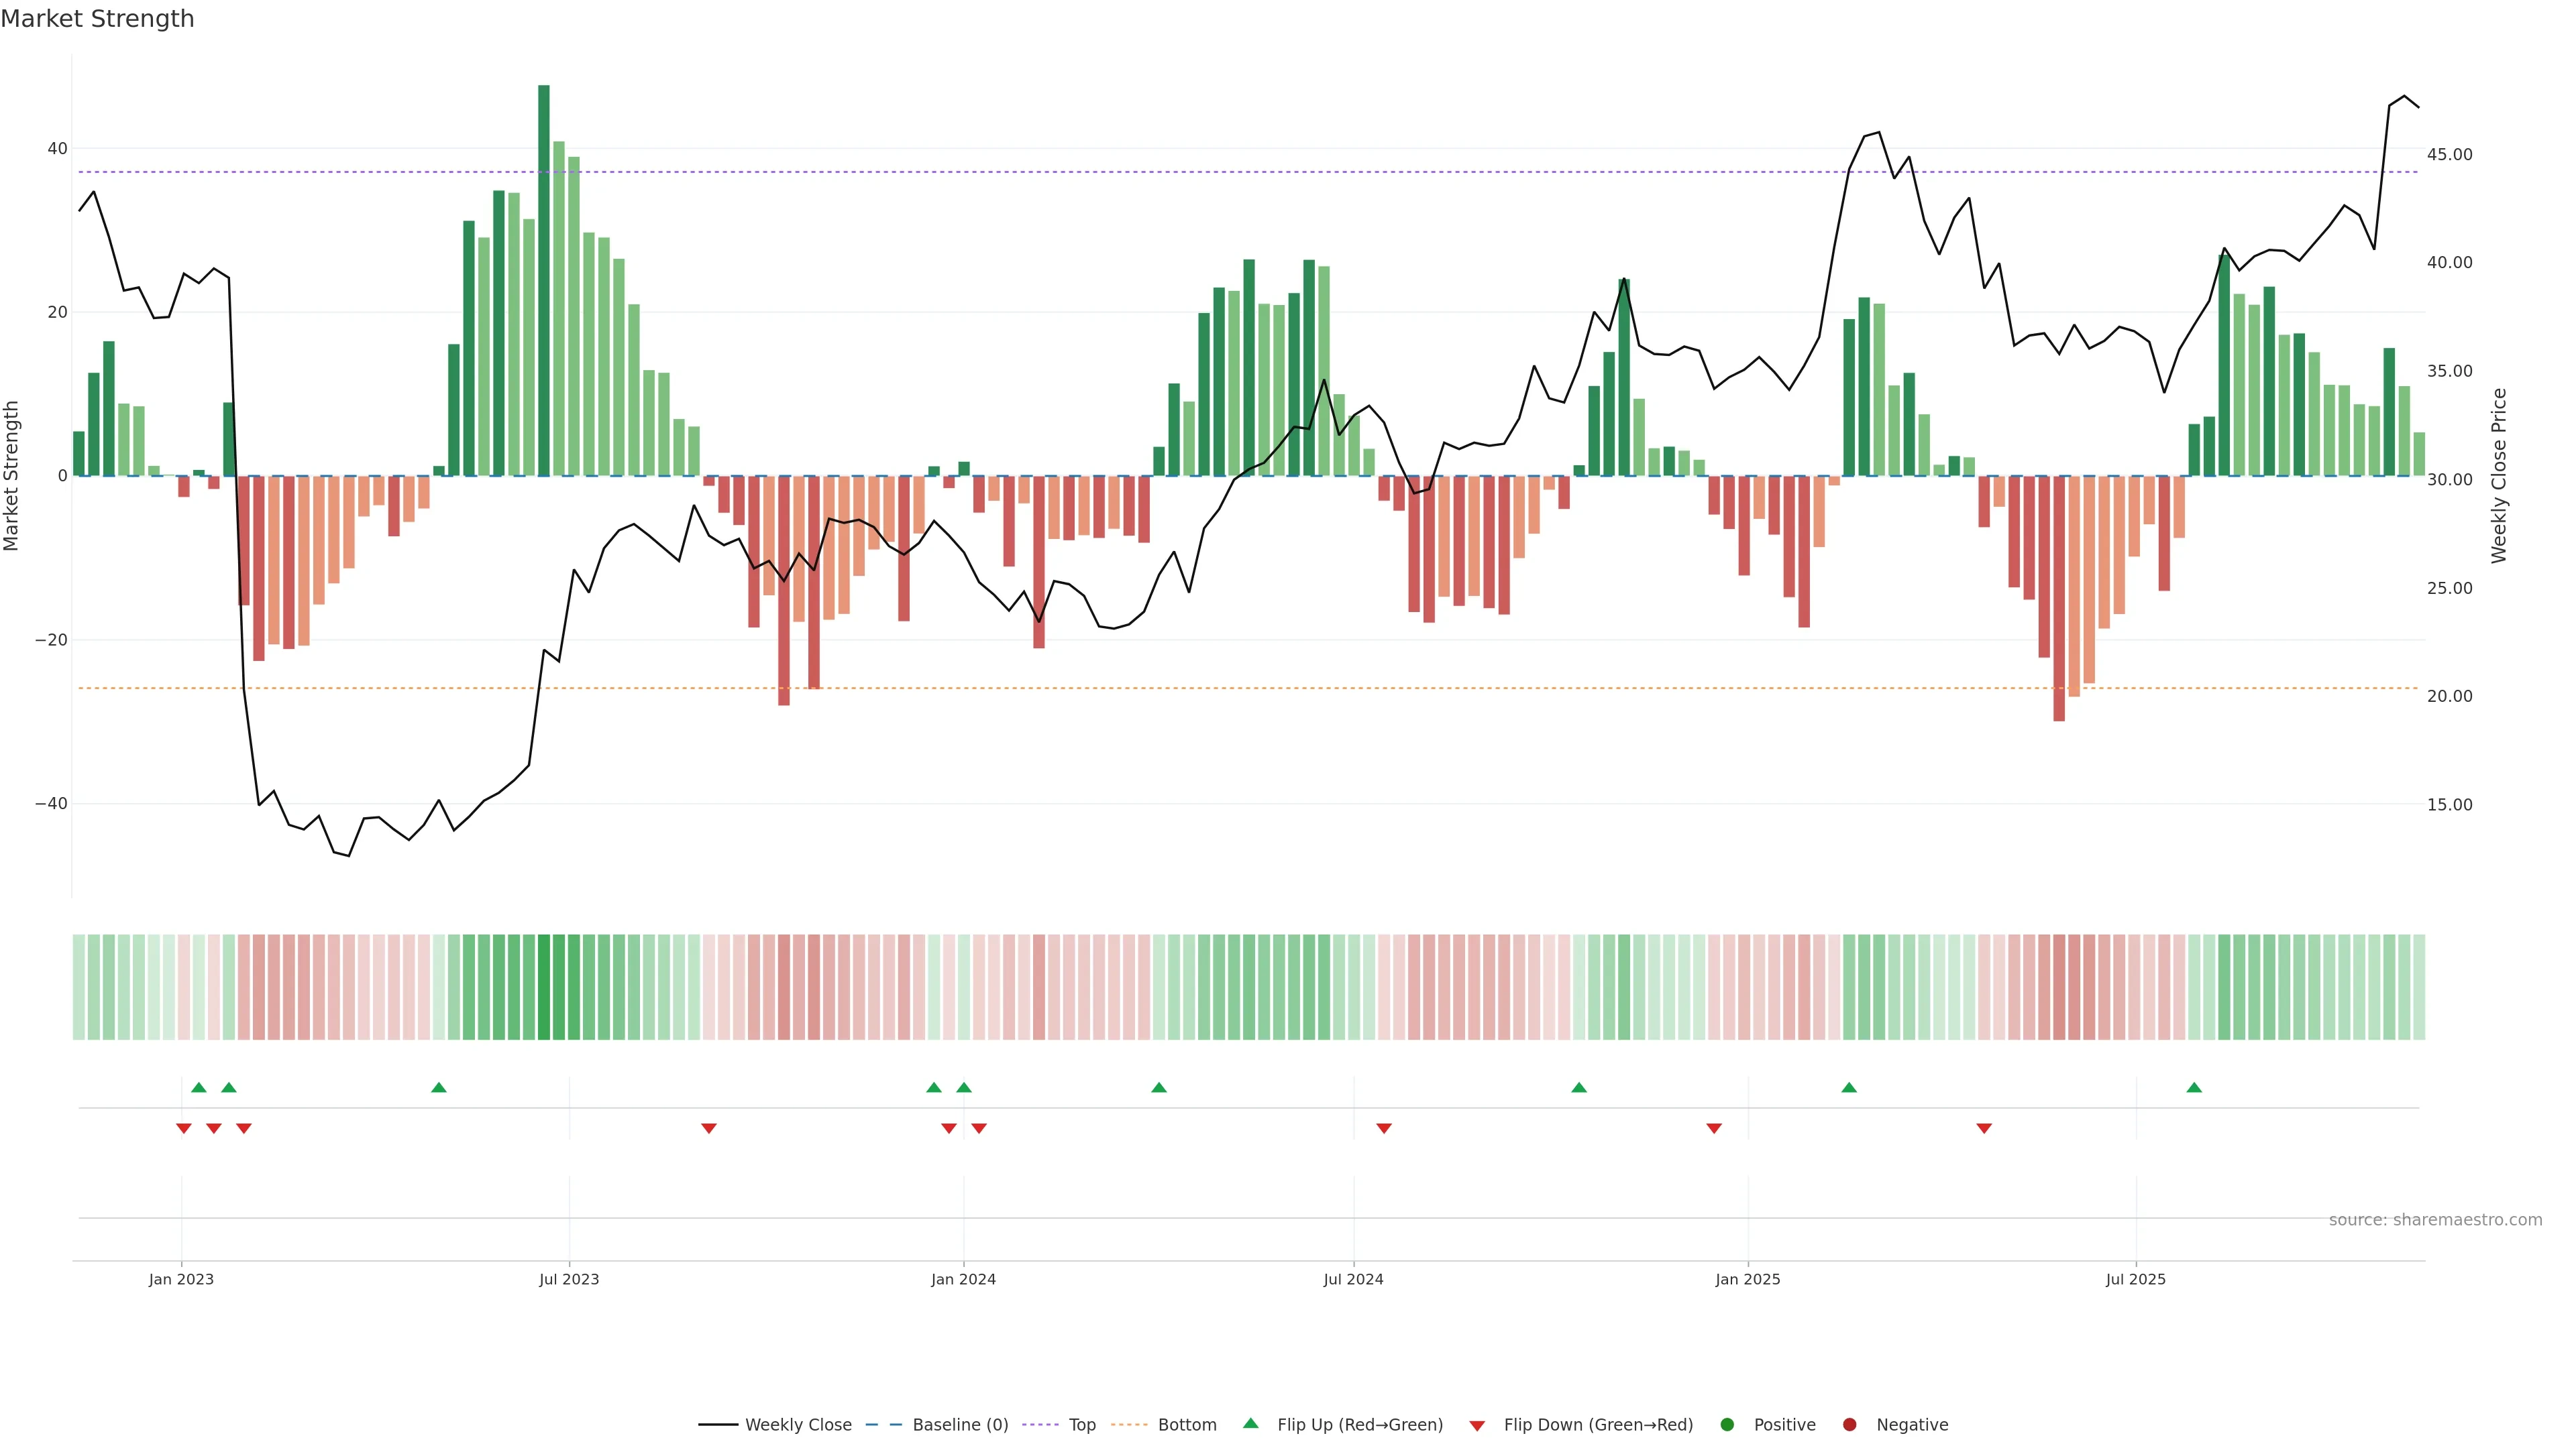The width and height of the screenshot is (2576, 1448).
Task: Click the Negative red circle legend icon
Action: tap(1849, 1425)
